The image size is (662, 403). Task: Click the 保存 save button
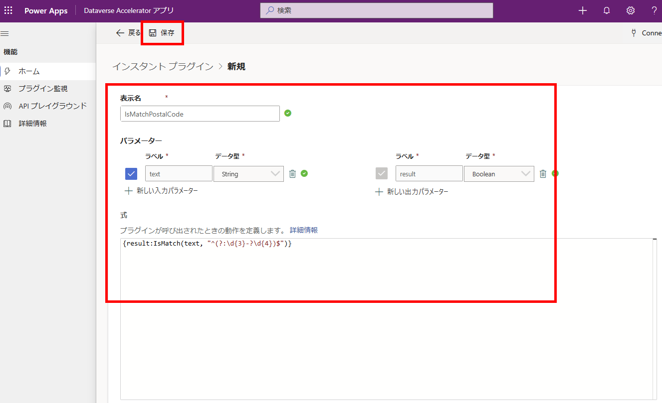pyautogui.click(x=162, y=33)
